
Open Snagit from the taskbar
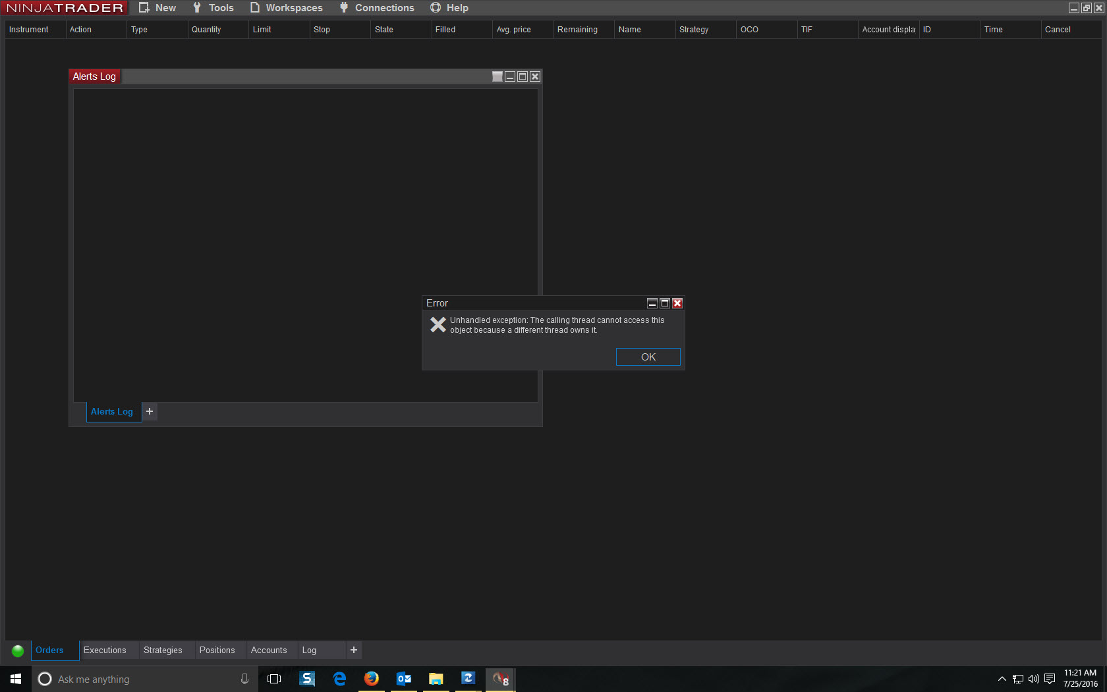point(307,679)
